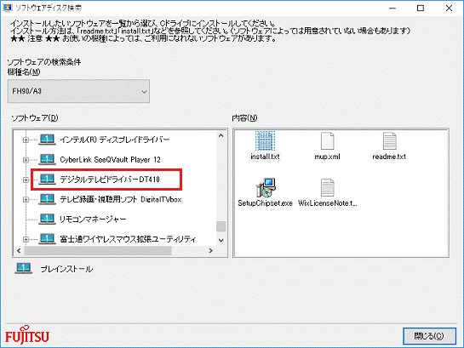Click the ソフトウェア(D) list label
Screen dimensions: 464x348
coord(35,118)
